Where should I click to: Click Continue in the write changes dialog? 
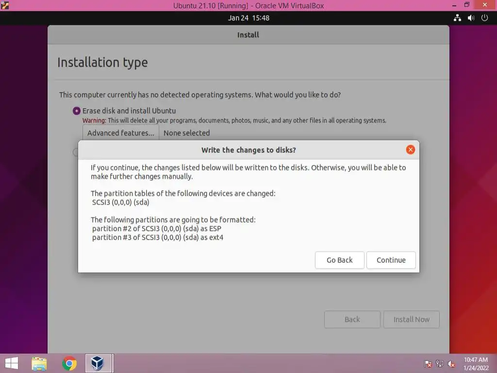(x=391, y=260)
